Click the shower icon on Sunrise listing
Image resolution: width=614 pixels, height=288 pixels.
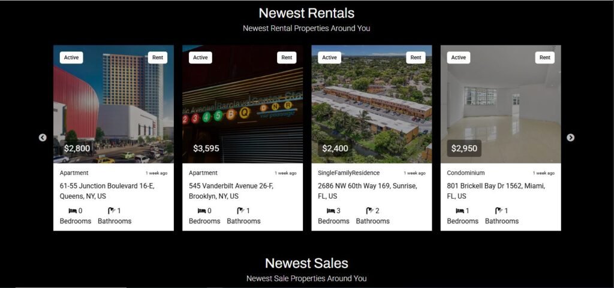tap(370, 211)
